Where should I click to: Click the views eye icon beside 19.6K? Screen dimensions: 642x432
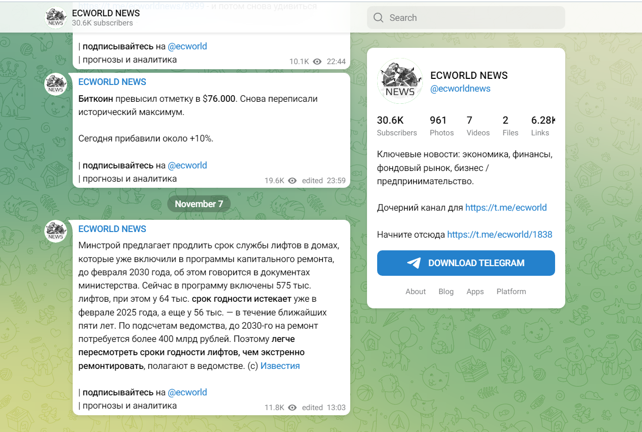(x=292, y=181)
